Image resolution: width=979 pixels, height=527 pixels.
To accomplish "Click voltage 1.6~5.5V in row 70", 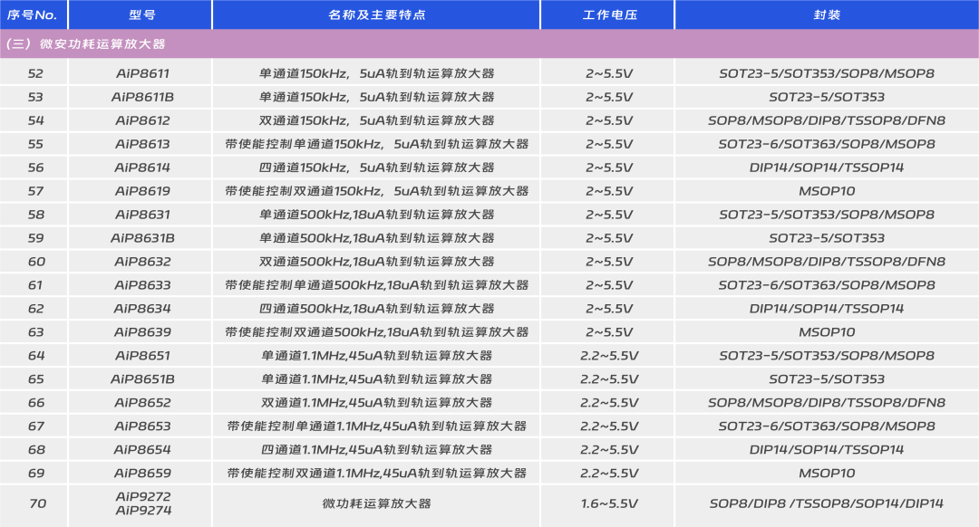I will click(609, 503).
